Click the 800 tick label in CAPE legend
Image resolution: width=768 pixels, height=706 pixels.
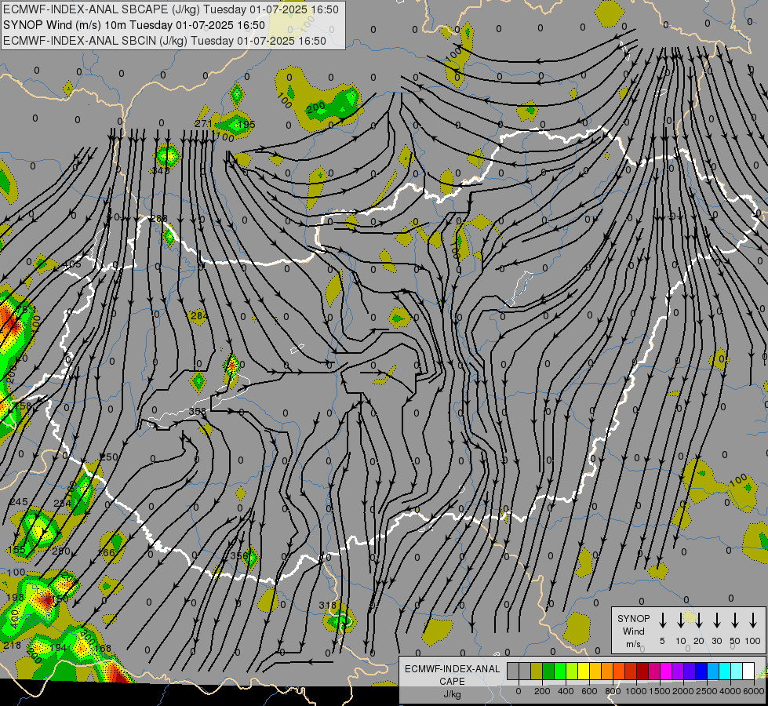click(613, 691)
